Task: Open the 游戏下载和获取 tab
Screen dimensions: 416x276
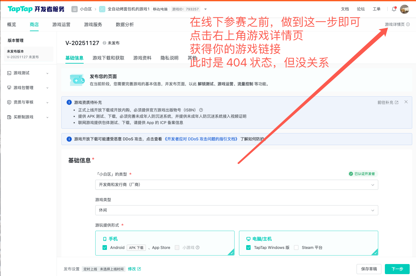Action: click(x=108, y=58)
